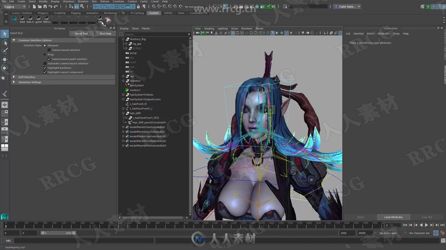This screenshot has height=250, width=446.
Task: Select the Drag selection style radio
Action: click(x=45, y=55)
